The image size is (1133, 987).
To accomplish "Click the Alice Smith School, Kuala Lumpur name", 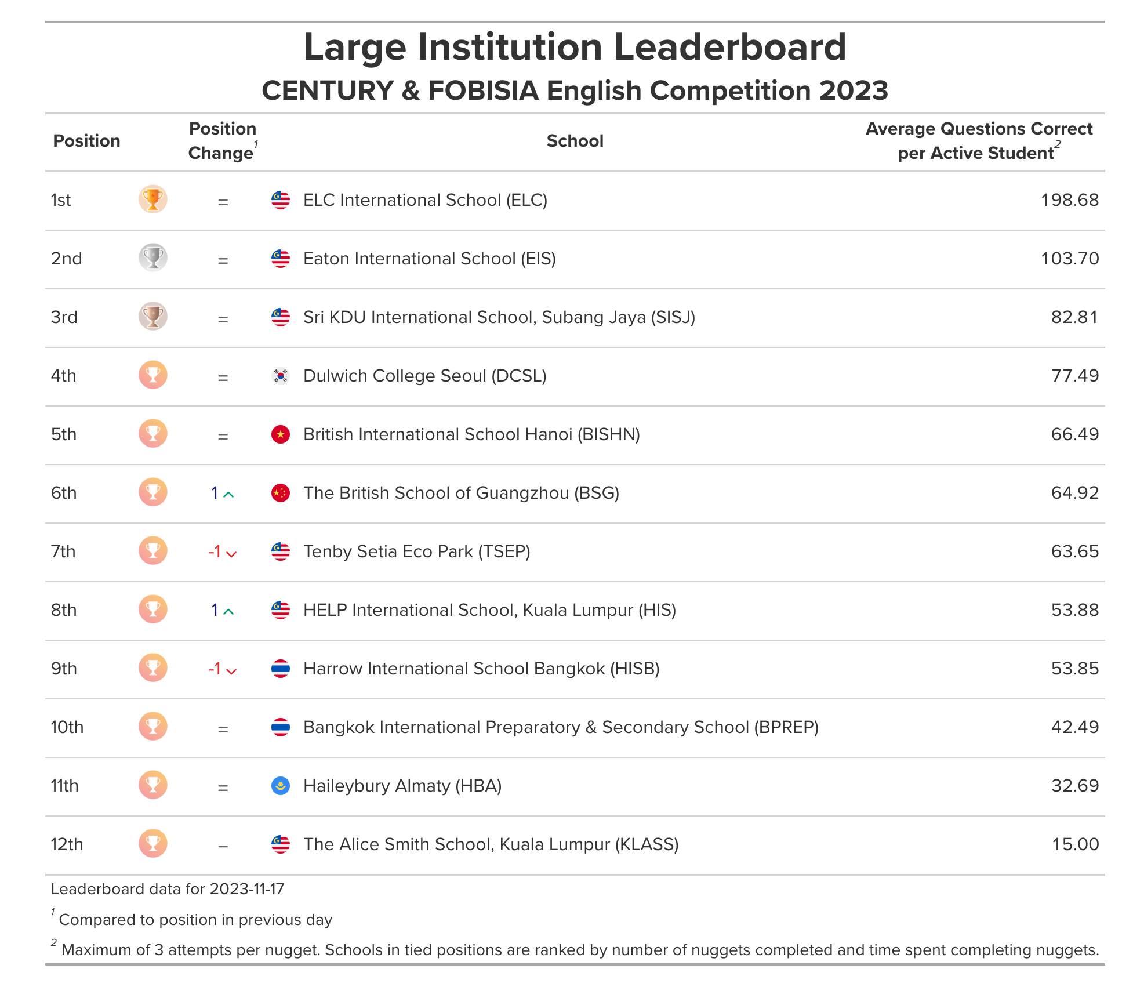I will [x=491, y=844].
